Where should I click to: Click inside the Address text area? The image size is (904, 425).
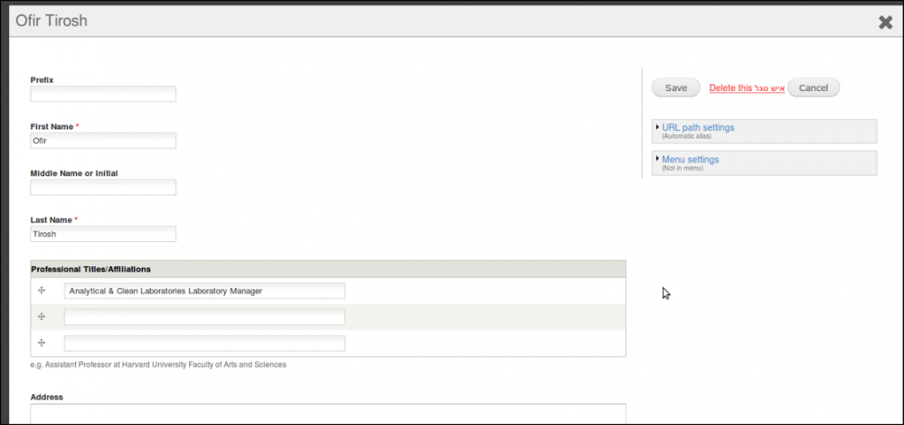tap(328, 414)
